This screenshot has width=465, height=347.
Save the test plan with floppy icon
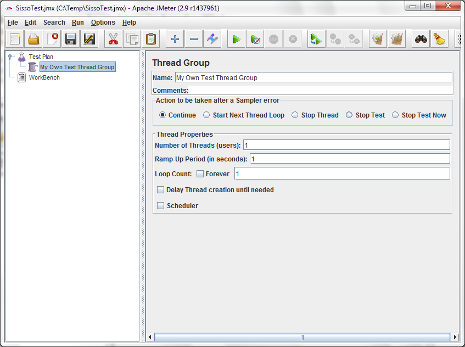71,39
